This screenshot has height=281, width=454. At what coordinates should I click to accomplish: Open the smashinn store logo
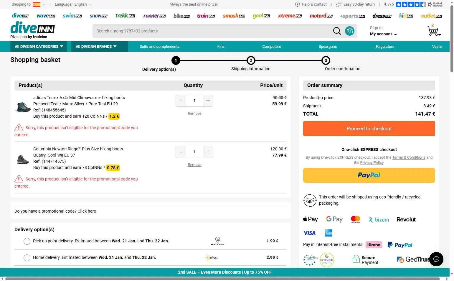[234, 16]
